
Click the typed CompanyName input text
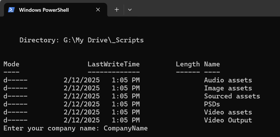click(x=126, y=128)
